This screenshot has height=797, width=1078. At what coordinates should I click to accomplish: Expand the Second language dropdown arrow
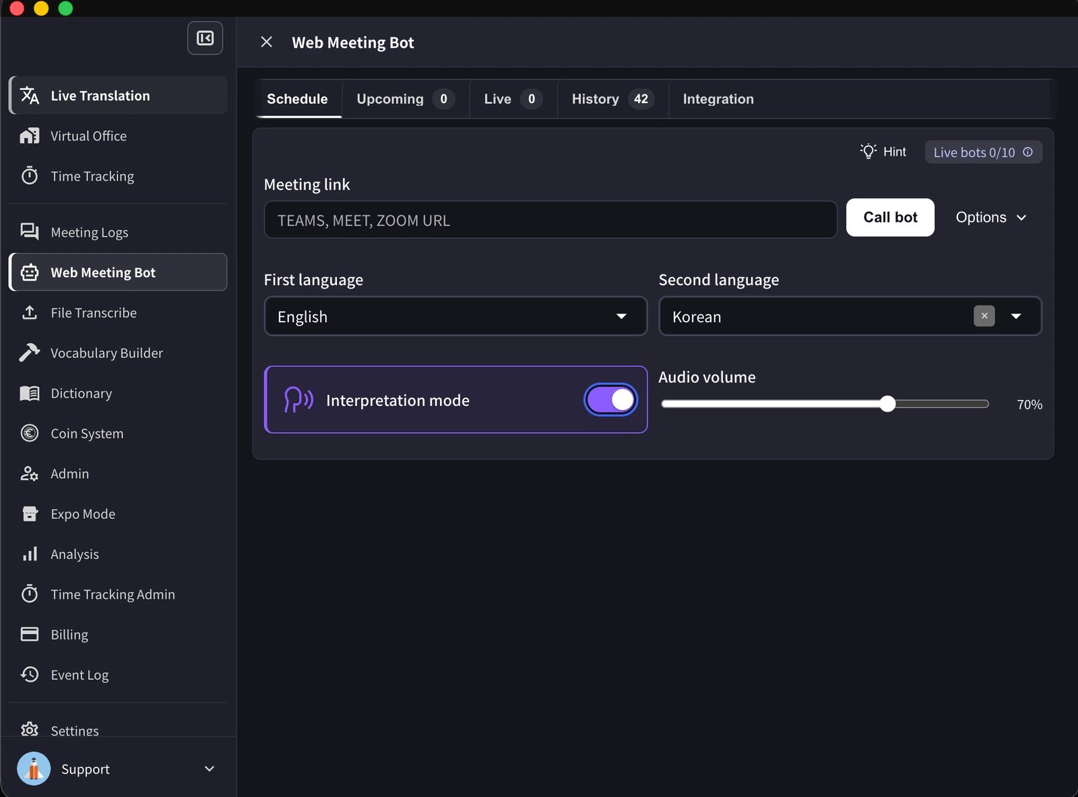pyautogui.click(x=1016, y=316)
